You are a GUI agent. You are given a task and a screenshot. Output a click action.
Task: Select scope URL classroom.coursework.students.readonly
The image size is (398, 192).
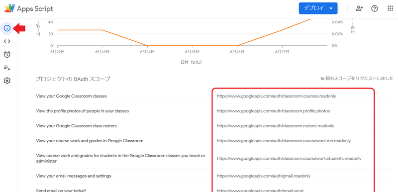(x=289, y=159)
